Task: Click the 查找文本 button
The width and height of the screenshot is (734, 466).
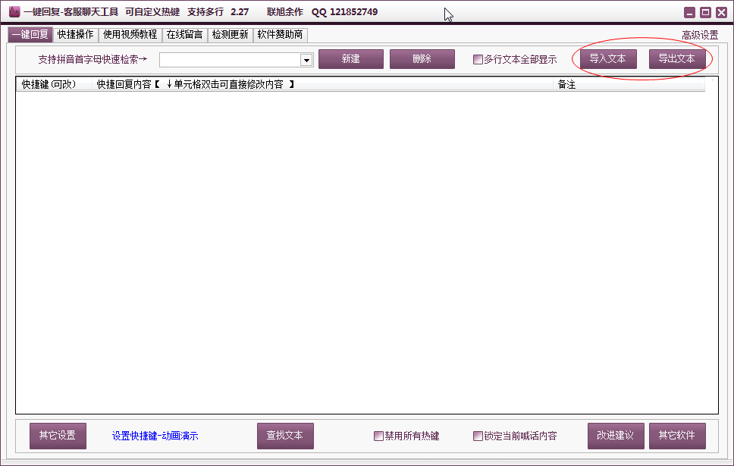Action: 285,436
